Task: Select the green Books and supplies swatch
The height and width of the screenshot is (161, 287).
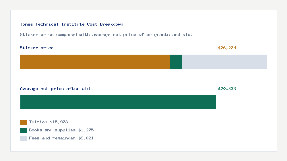Action: click(x=23, y=131)
